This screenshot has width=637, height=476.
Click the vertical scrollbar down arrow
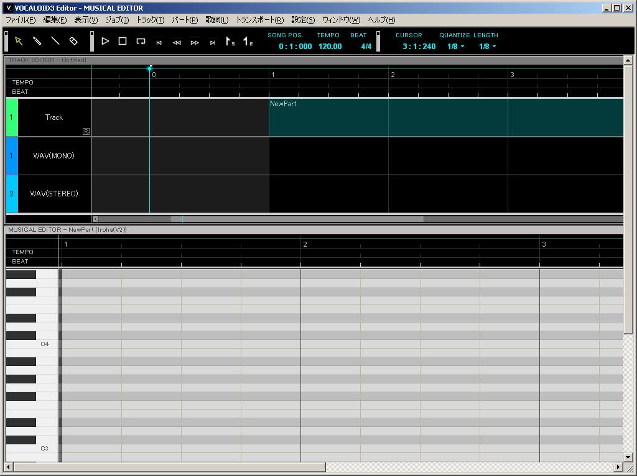(x=628, y=457)
